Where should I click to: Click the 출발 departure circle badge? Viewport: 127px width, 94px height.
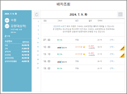pos(7,20)
